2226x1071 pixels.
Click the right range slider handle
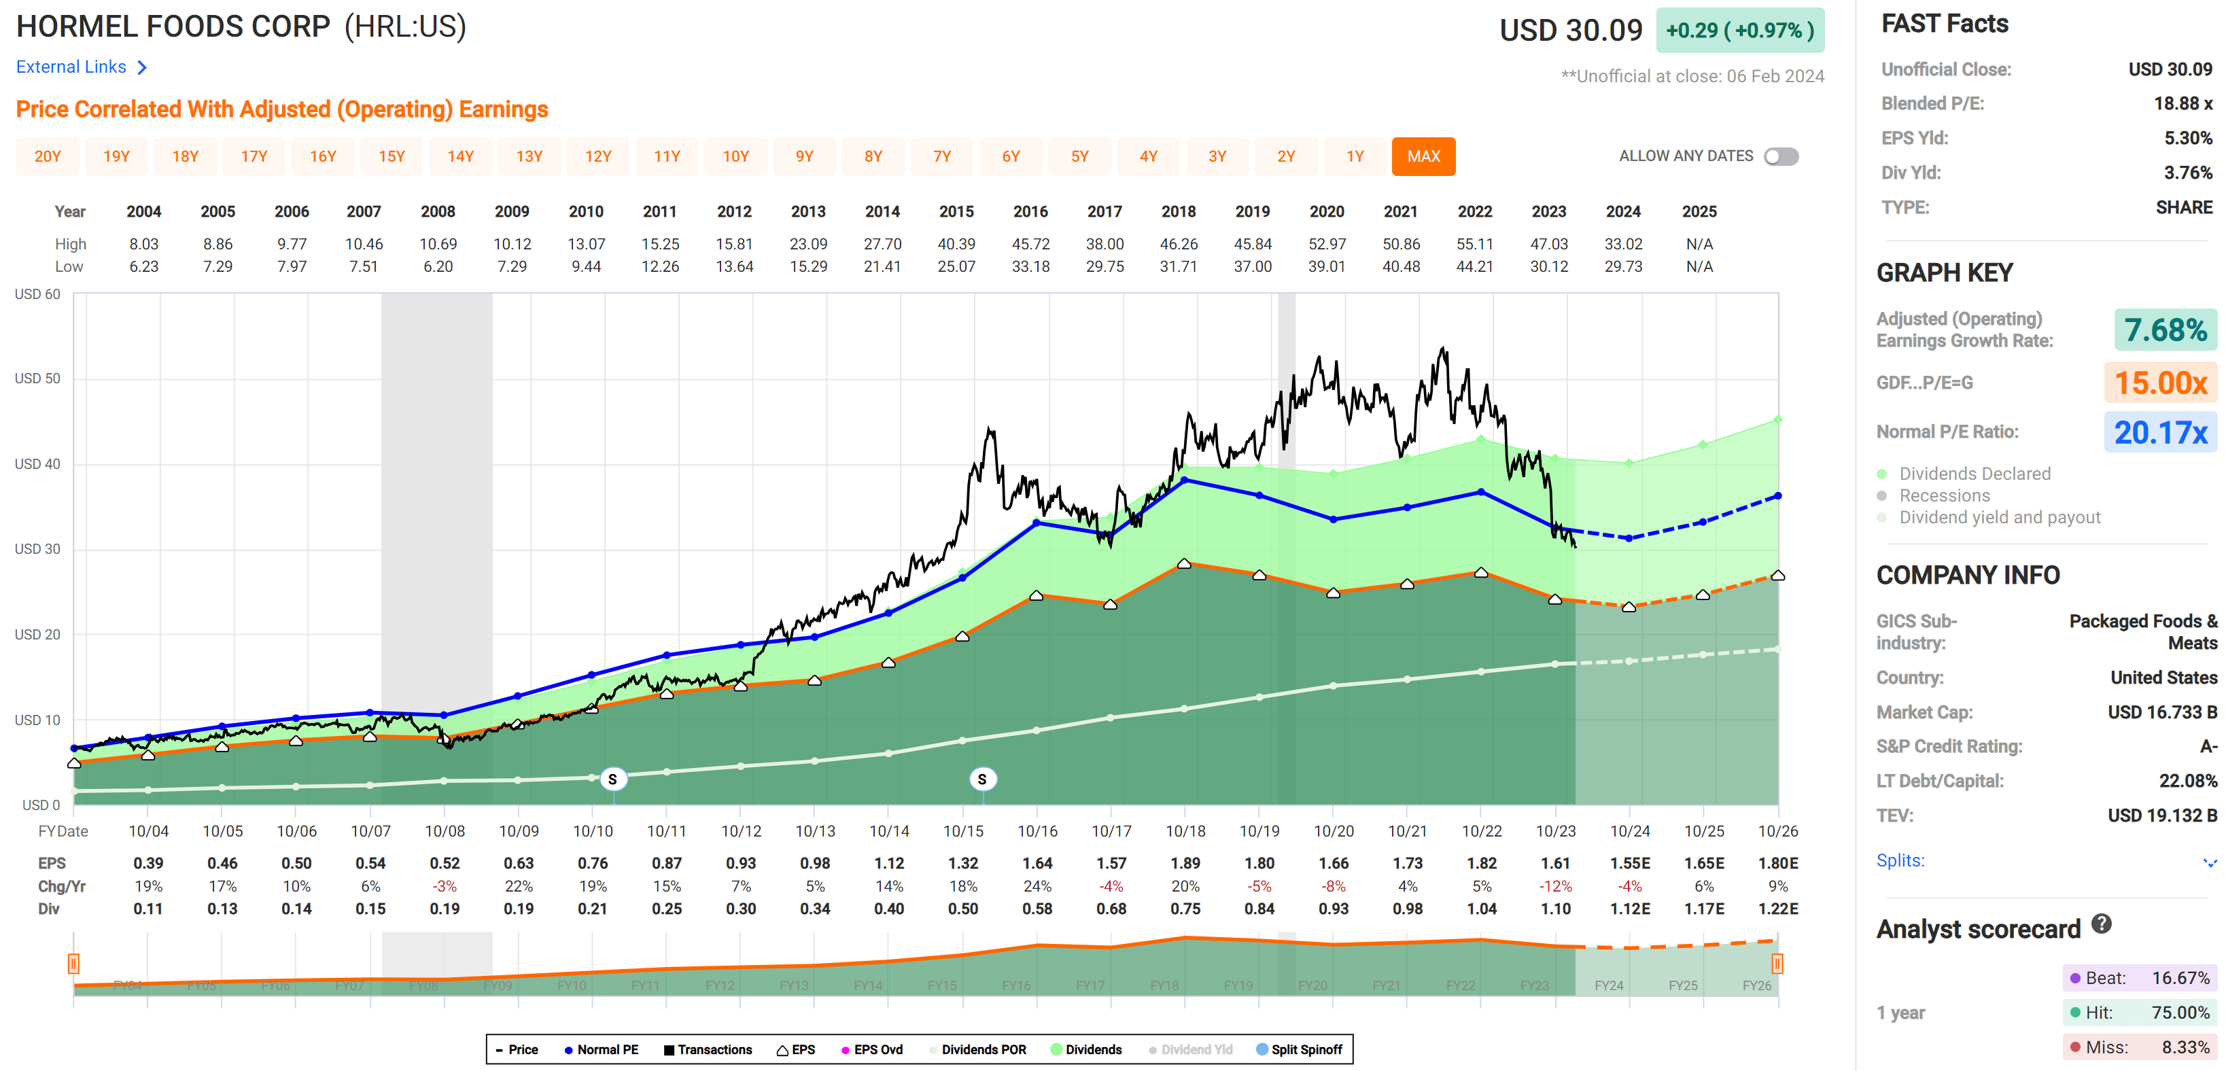1777,963
